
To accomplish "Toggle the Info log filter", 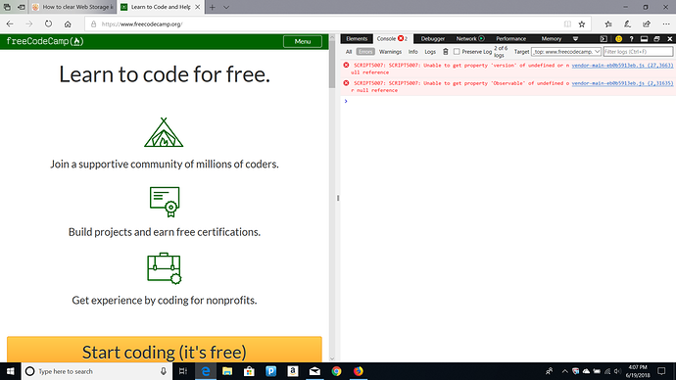I will (x=413, y=52).
